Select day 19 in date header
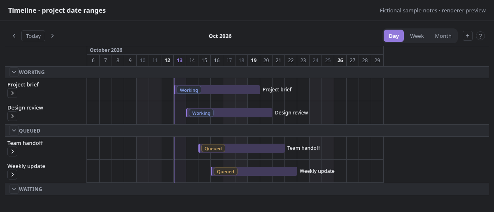494x212 pixels. 254,60
